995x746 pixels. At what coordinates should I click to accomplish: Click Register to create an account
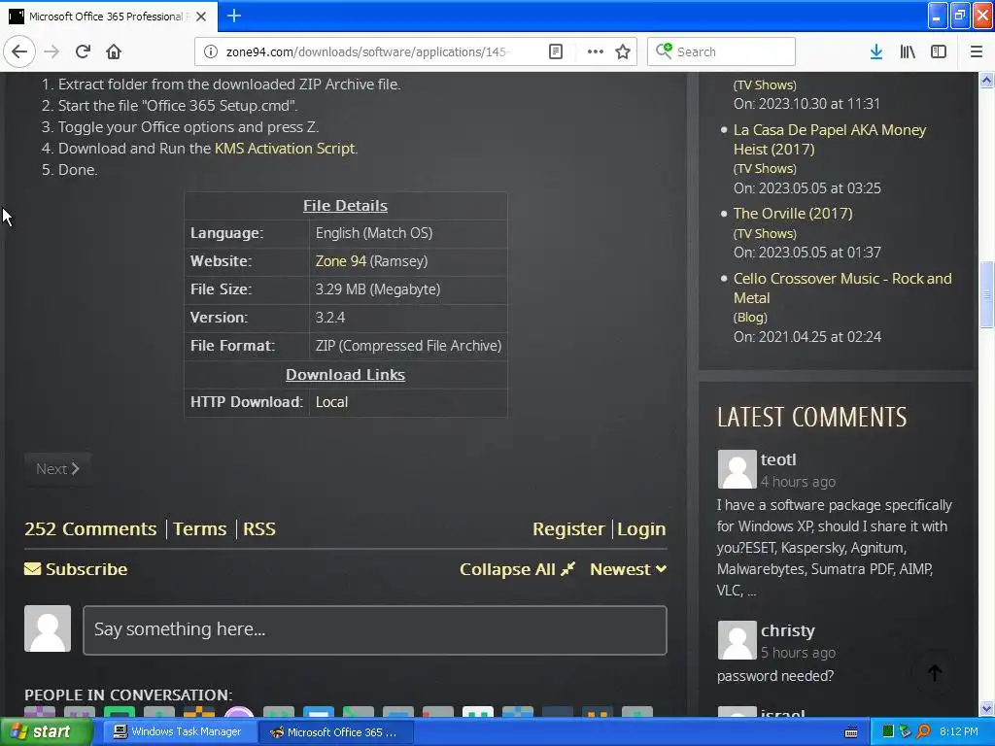coord(567,528)
